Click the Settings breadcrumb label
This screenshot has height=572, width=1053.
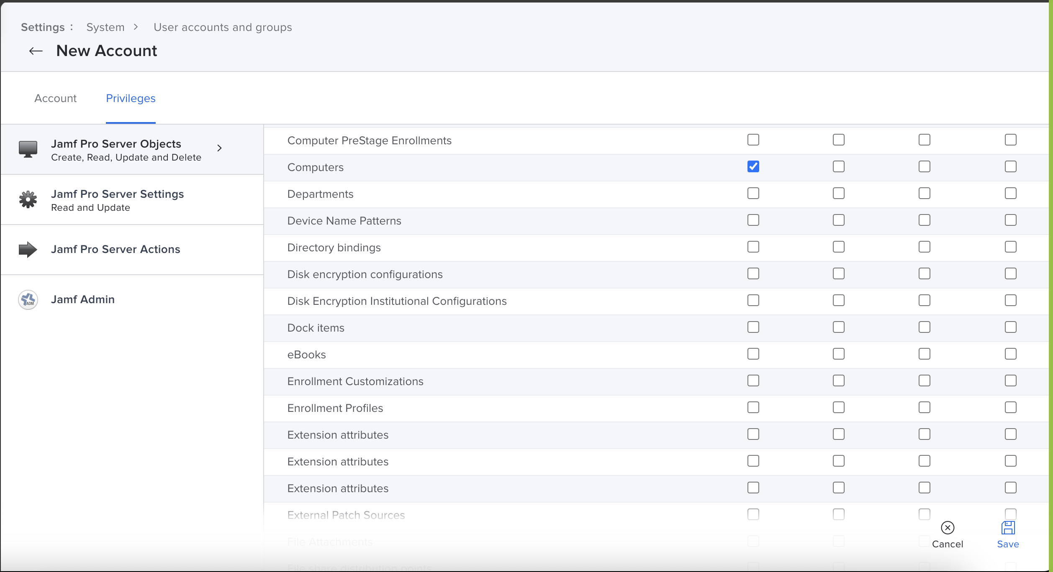[43, 27]
